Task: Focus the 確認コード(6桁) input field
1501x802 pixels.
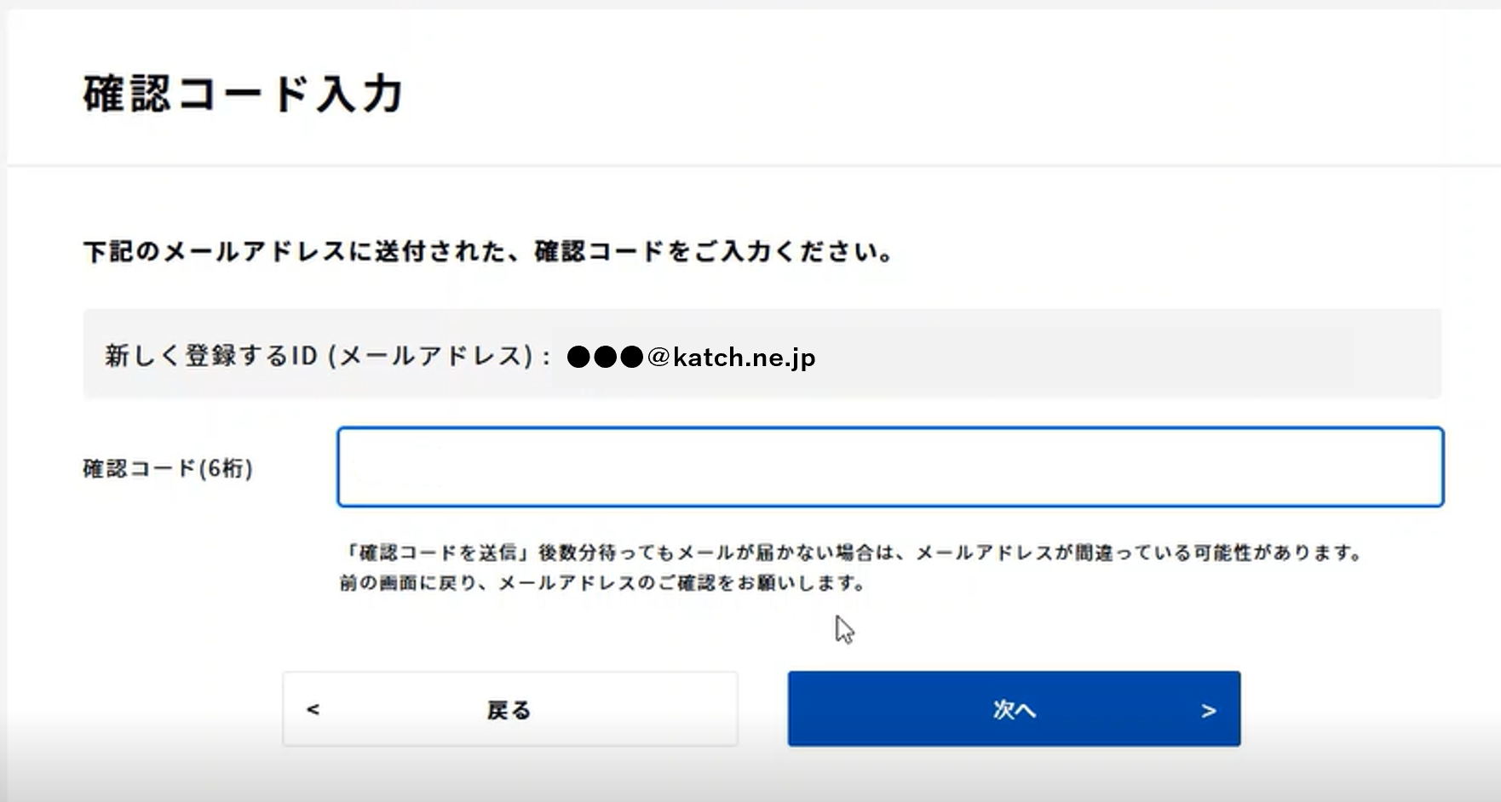Action: pyautogui.click(x=890, y=467)
